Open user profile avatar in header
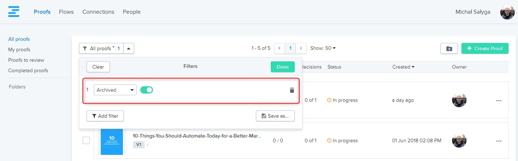This screenshot has width=518, height=161. point(507,12)
